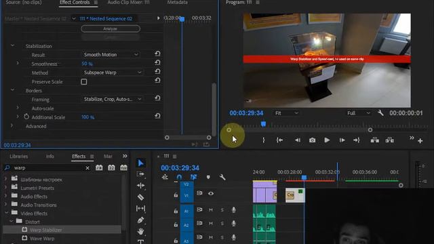
Task: Select the Slip tool
Action: coord(140,208)
